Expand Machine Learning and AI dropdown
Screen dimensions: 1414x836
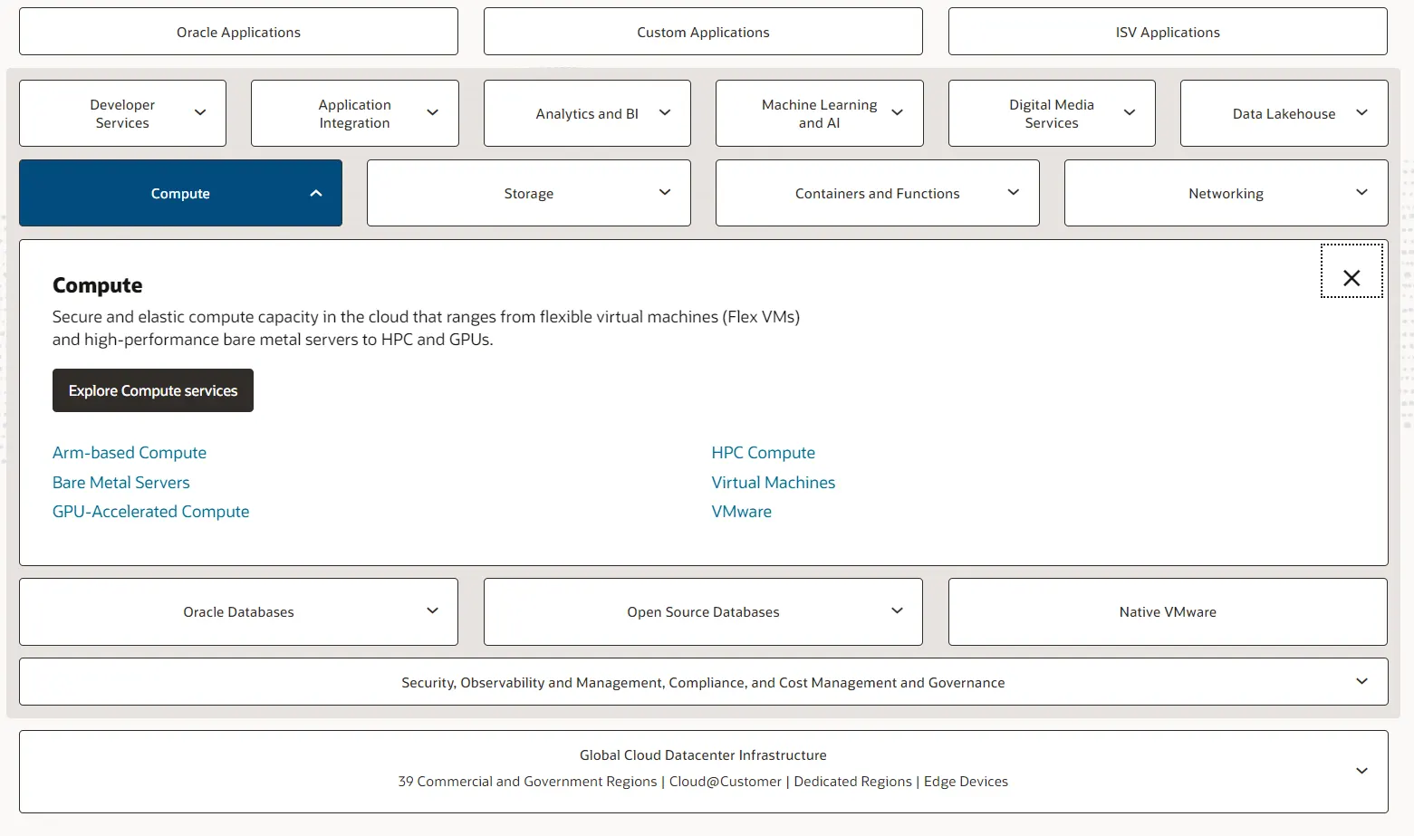[820, 113]
